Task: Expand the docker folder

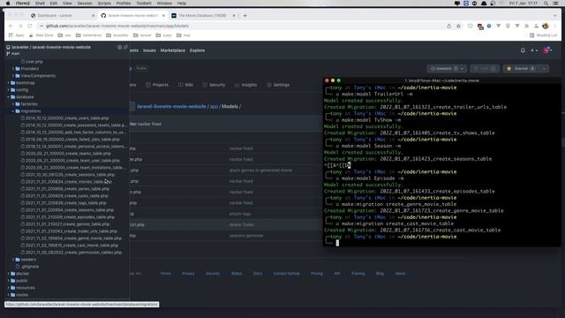Action: point(19,274)
